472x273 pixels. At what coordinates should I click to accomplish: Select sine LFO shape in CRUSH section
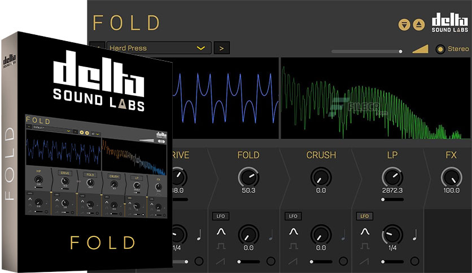294,232
